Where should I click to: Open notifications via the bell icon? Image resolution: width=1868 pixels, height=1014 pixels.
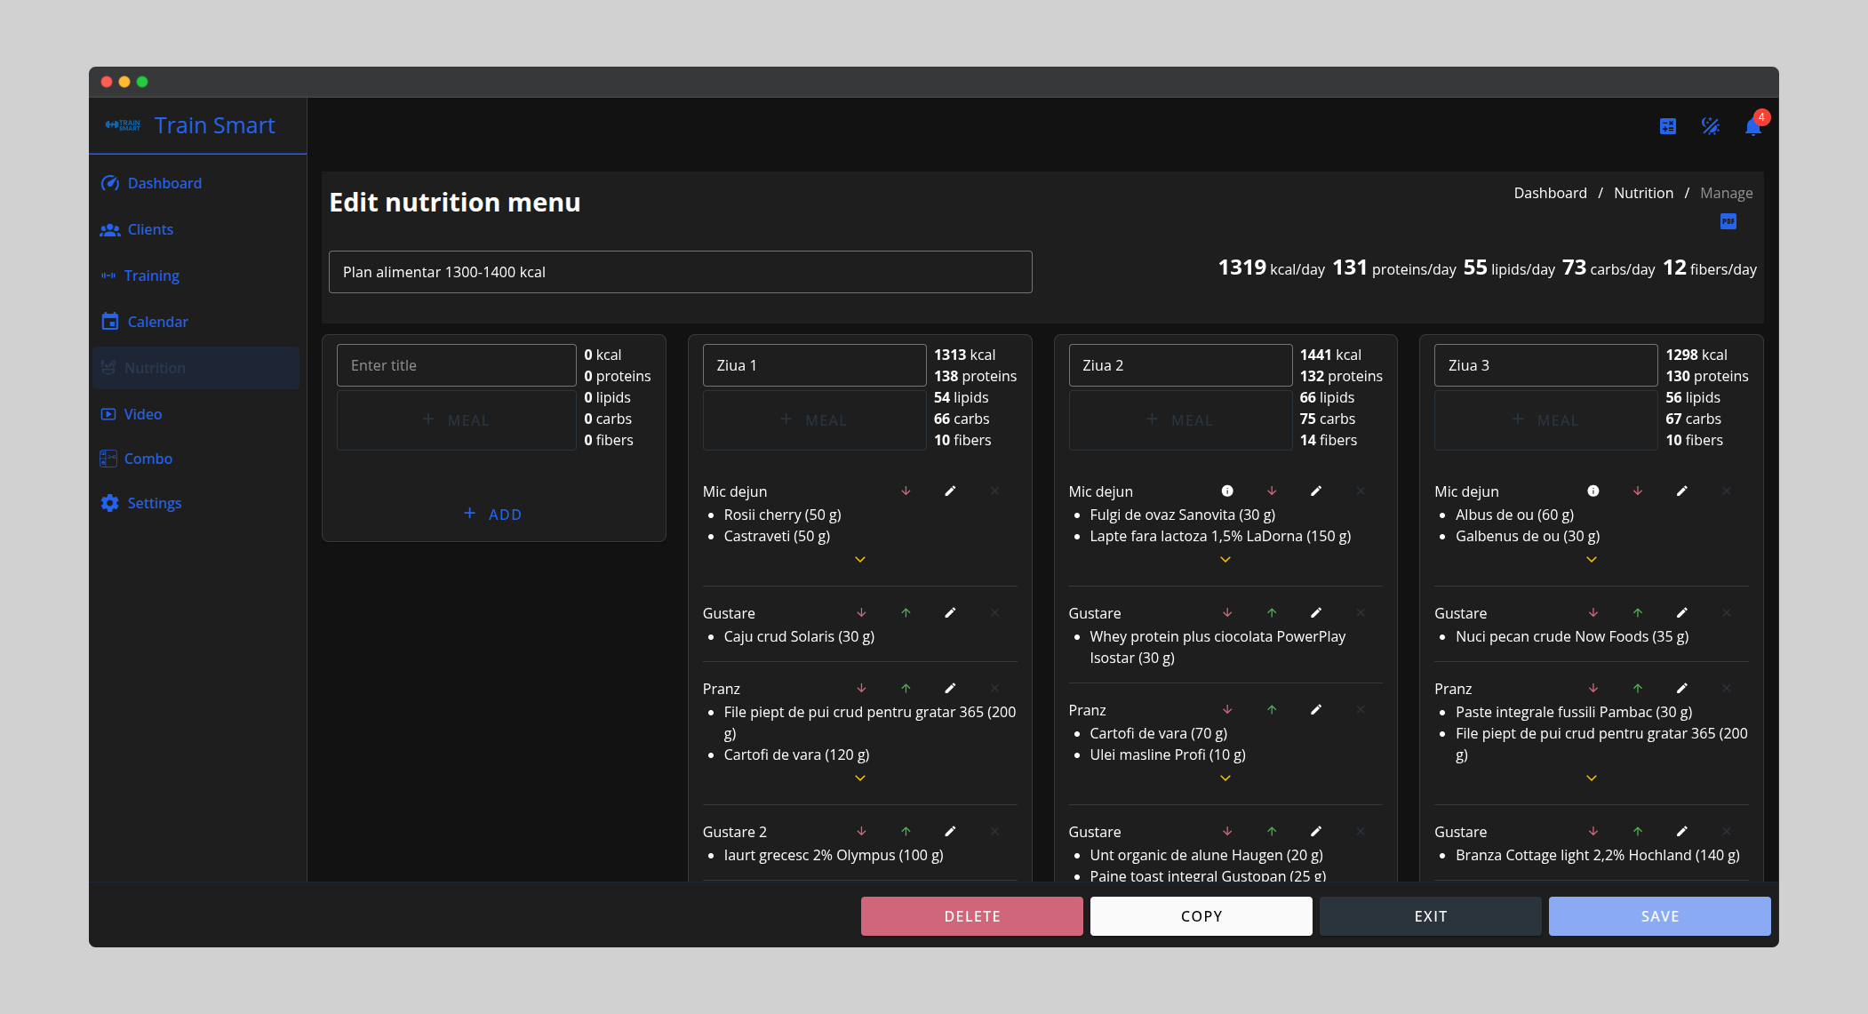[1752, 125]
